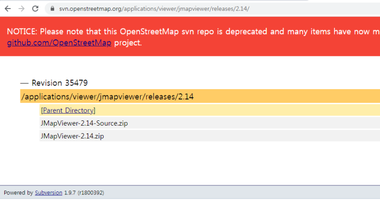The image size is (380, 201).
Task: Reload the page with the refresh icon
Action: pos(35,9)
